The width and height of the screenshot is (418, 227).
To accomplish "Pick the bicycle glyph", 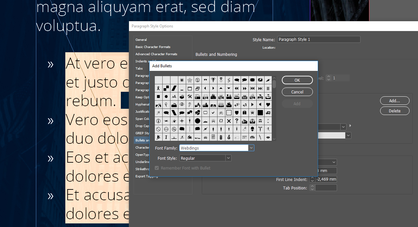I will pyautogui.click(x=221, y=113).
